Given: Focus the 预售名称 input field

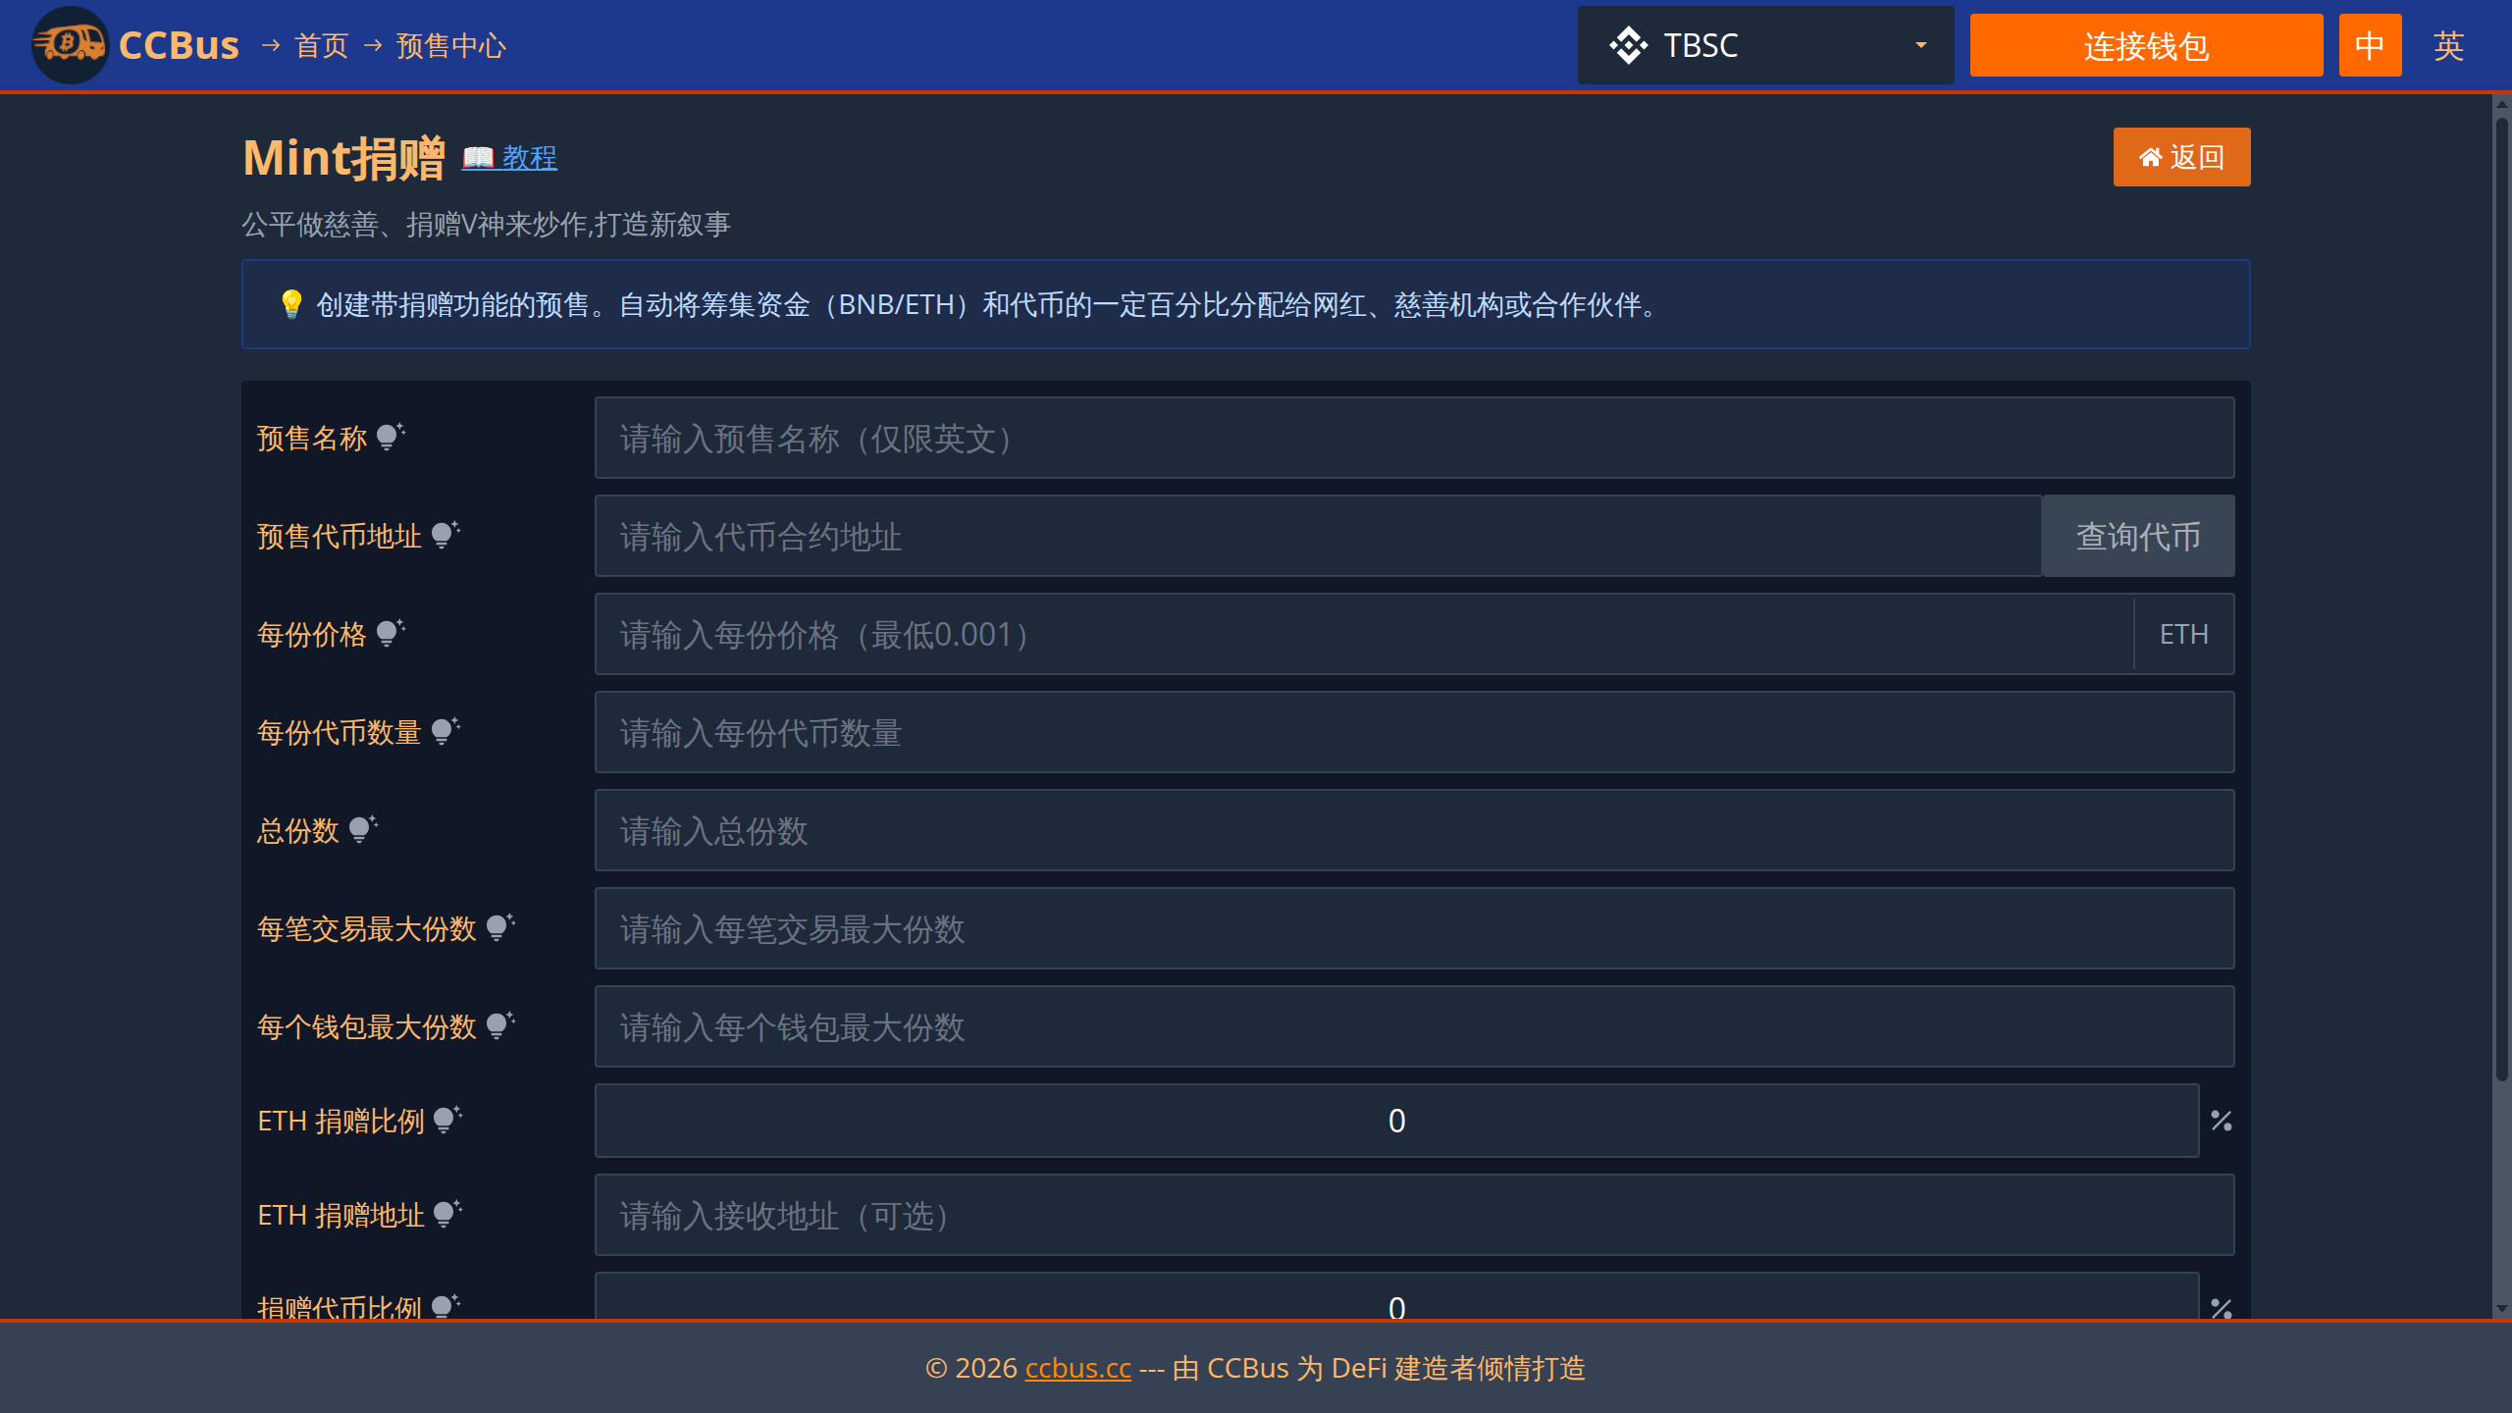Looking at the screenshot, I should 1413,438.
